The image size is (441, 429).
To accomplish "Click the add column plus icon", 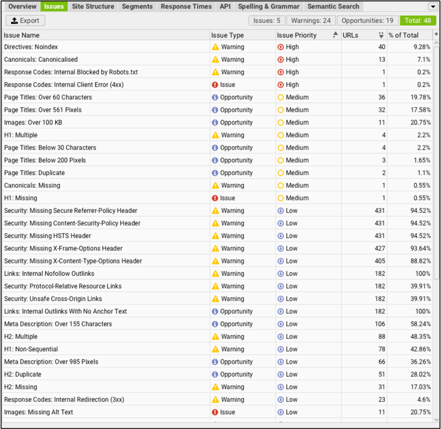I will [436, 34].
